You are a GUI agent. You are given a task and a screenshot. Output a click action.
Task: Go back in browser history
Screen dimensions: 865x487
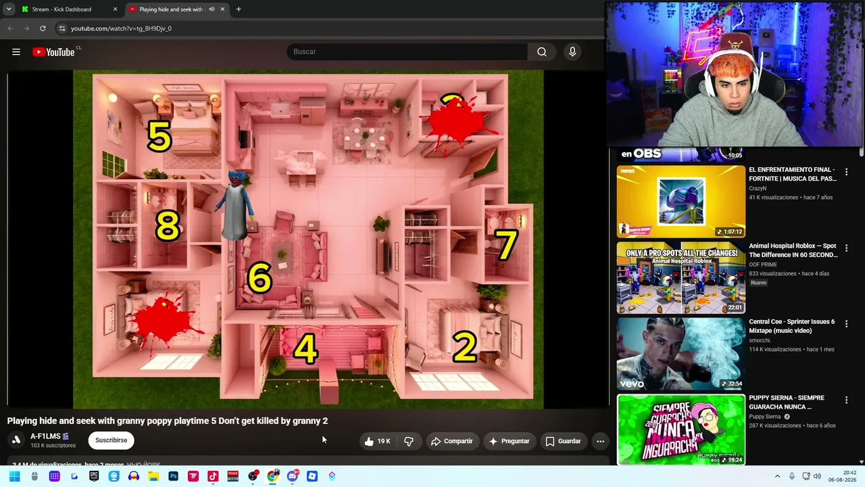[x=10, y=28]
